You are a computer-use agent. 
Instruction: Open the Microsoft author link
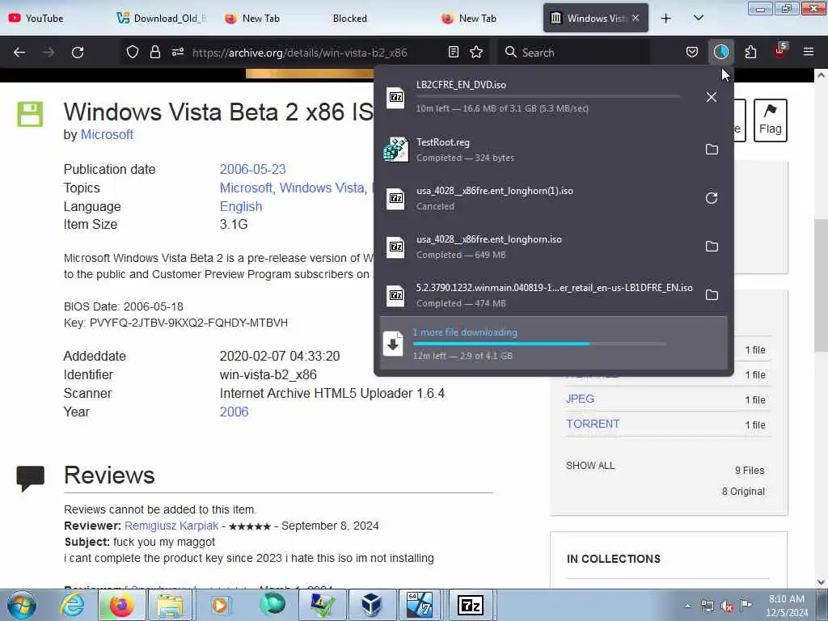[x=107, y=135]
